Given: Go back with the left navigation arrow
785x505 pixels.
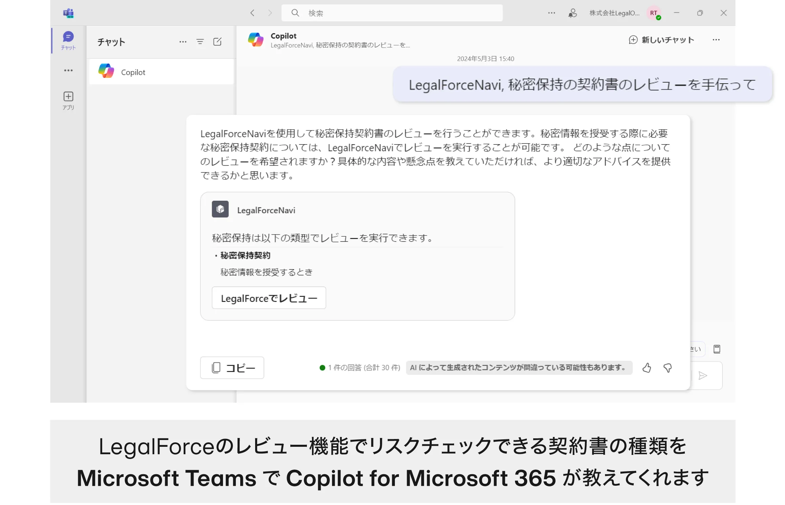Looking at the screenshot, I should 252,13.
